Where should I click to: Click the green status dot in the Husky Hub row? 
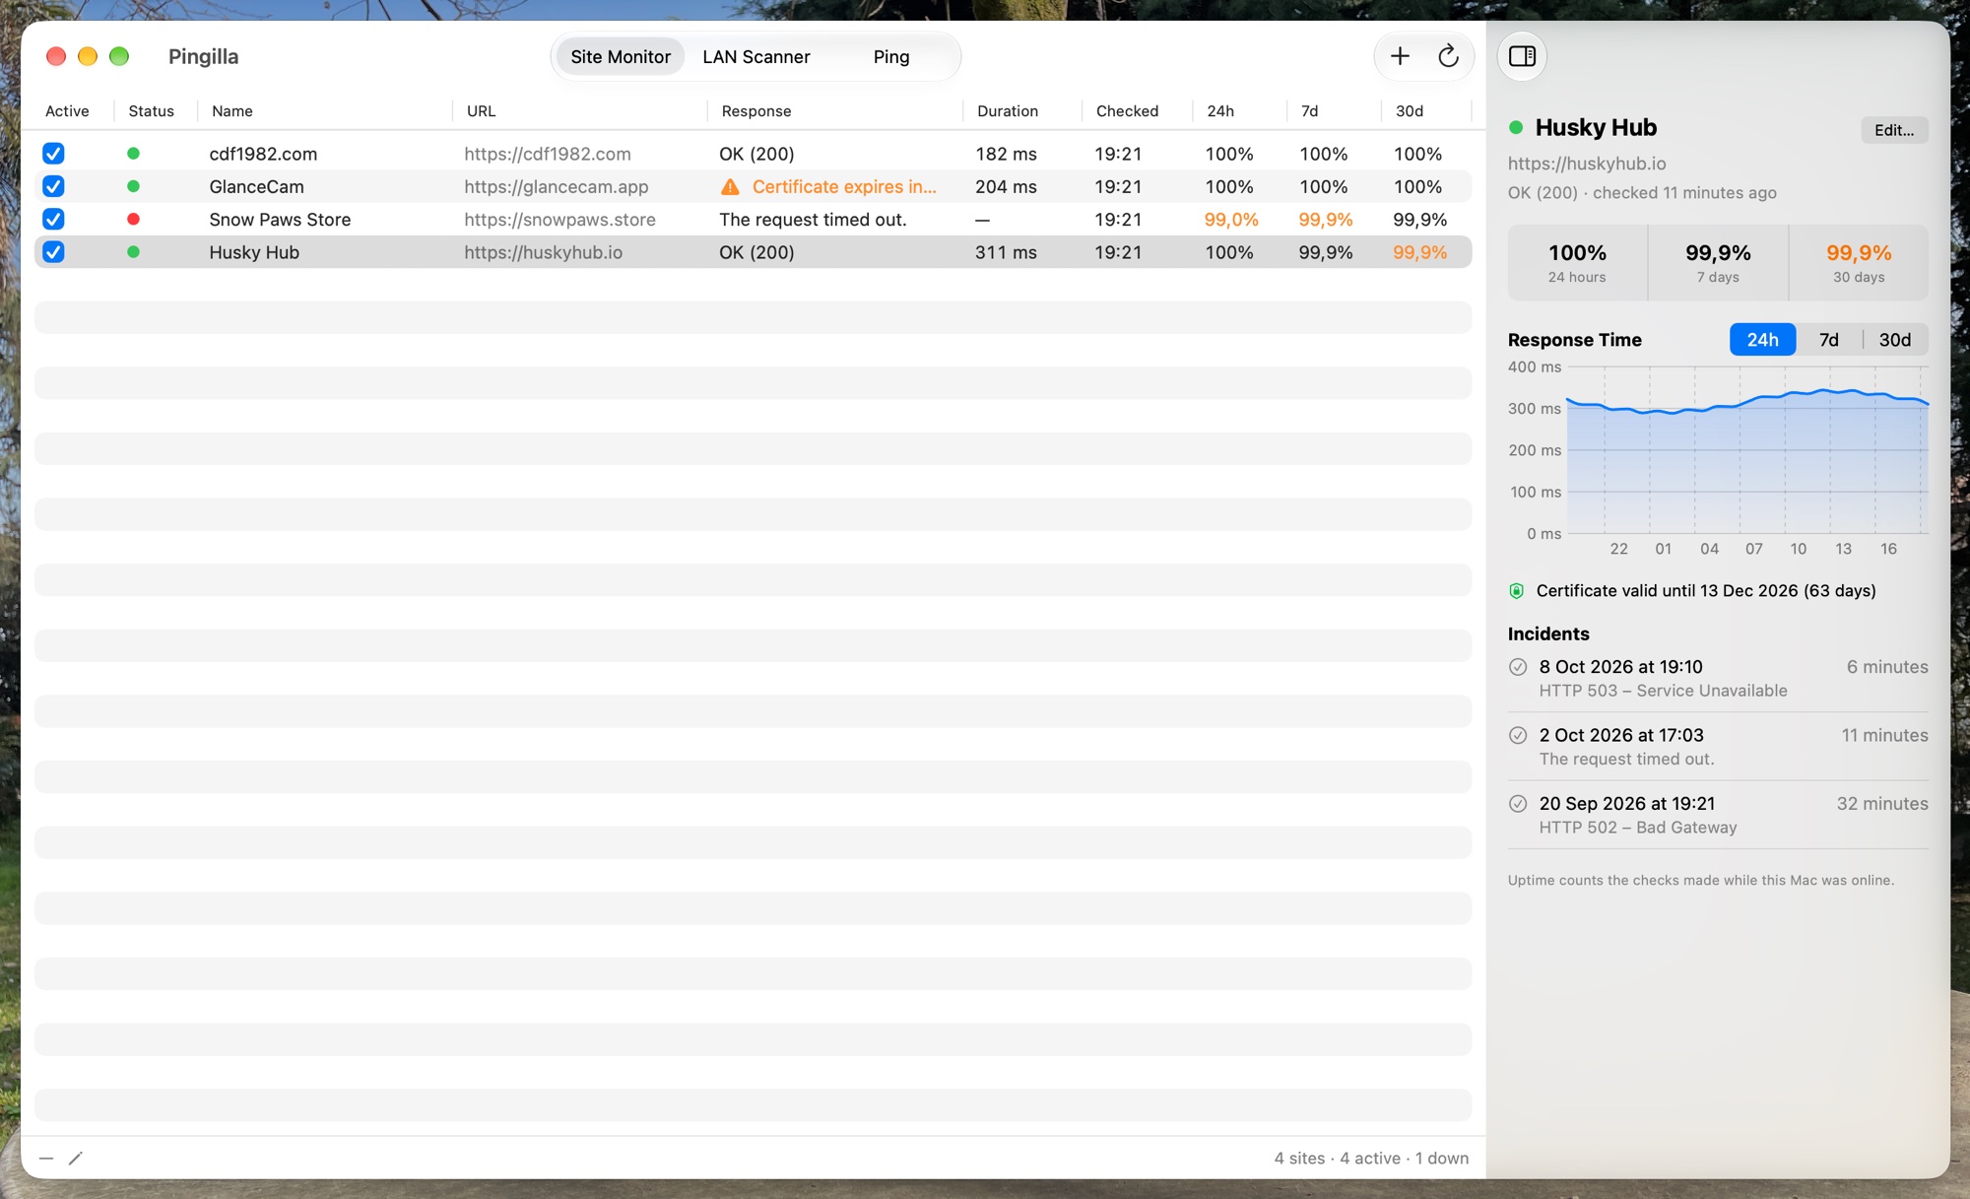click(133, 252)
